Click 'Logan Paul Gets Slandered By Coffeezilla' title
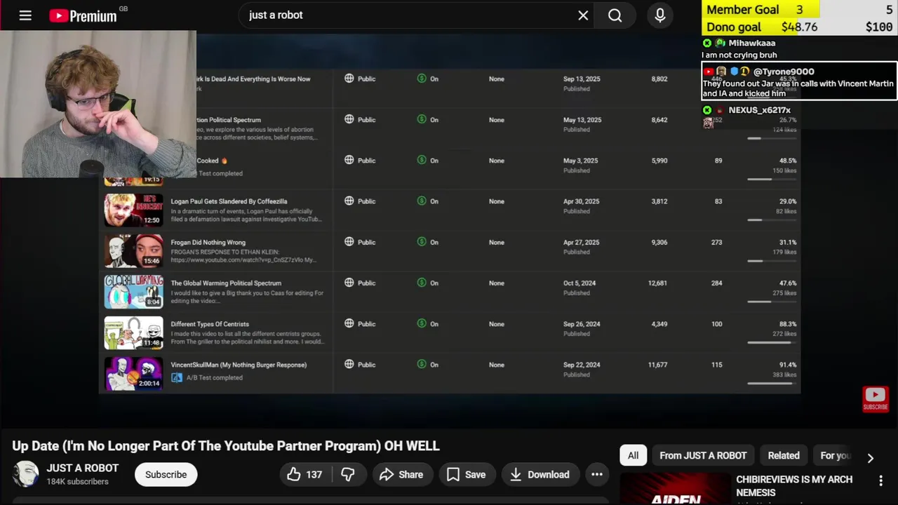The height and width of the screenshot is (505, 898). point(229,202)
